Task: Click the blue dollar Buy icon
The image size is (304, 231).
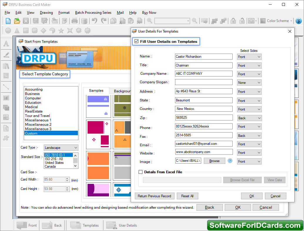Action: (299, 21)
